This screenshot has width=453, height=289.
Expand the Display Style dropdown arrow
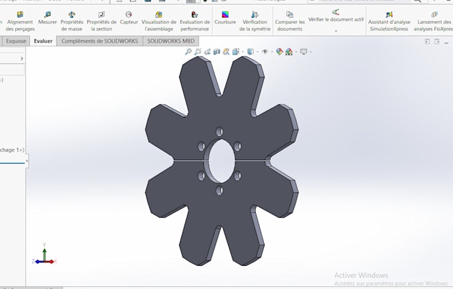(257, 52)
